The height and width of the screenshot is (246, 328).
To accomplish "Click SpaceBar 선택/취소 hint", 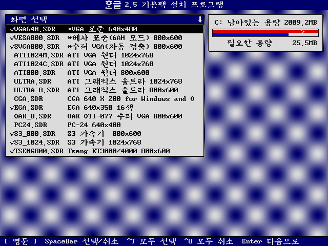I will [81, 241].
